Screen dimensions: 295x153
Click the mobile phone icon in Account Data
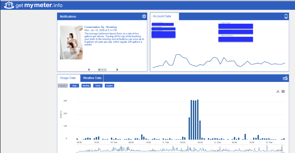(286, 16)
